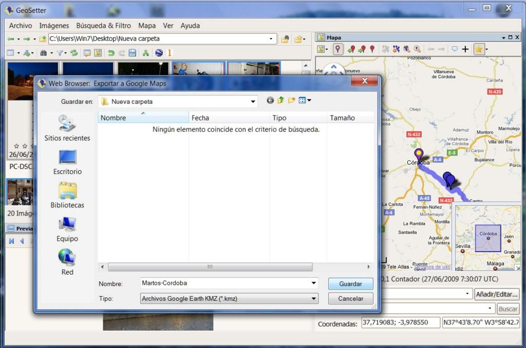Open the map type dropdown in Mapa toolbar
Screen dimensions: 526x348
(326, 50)
